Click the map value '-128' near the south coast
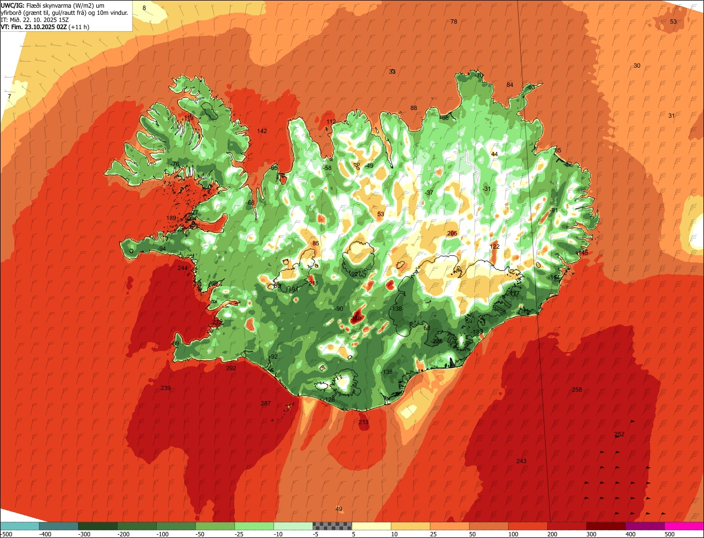The width and height of the screenshot is (704, 538). point(329,399)
